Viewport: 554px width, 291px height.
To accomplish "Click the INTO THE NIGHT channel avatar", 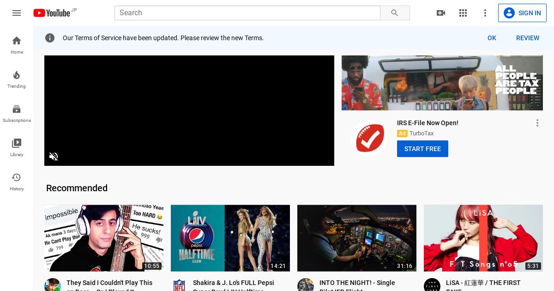I will pos(306,285).
